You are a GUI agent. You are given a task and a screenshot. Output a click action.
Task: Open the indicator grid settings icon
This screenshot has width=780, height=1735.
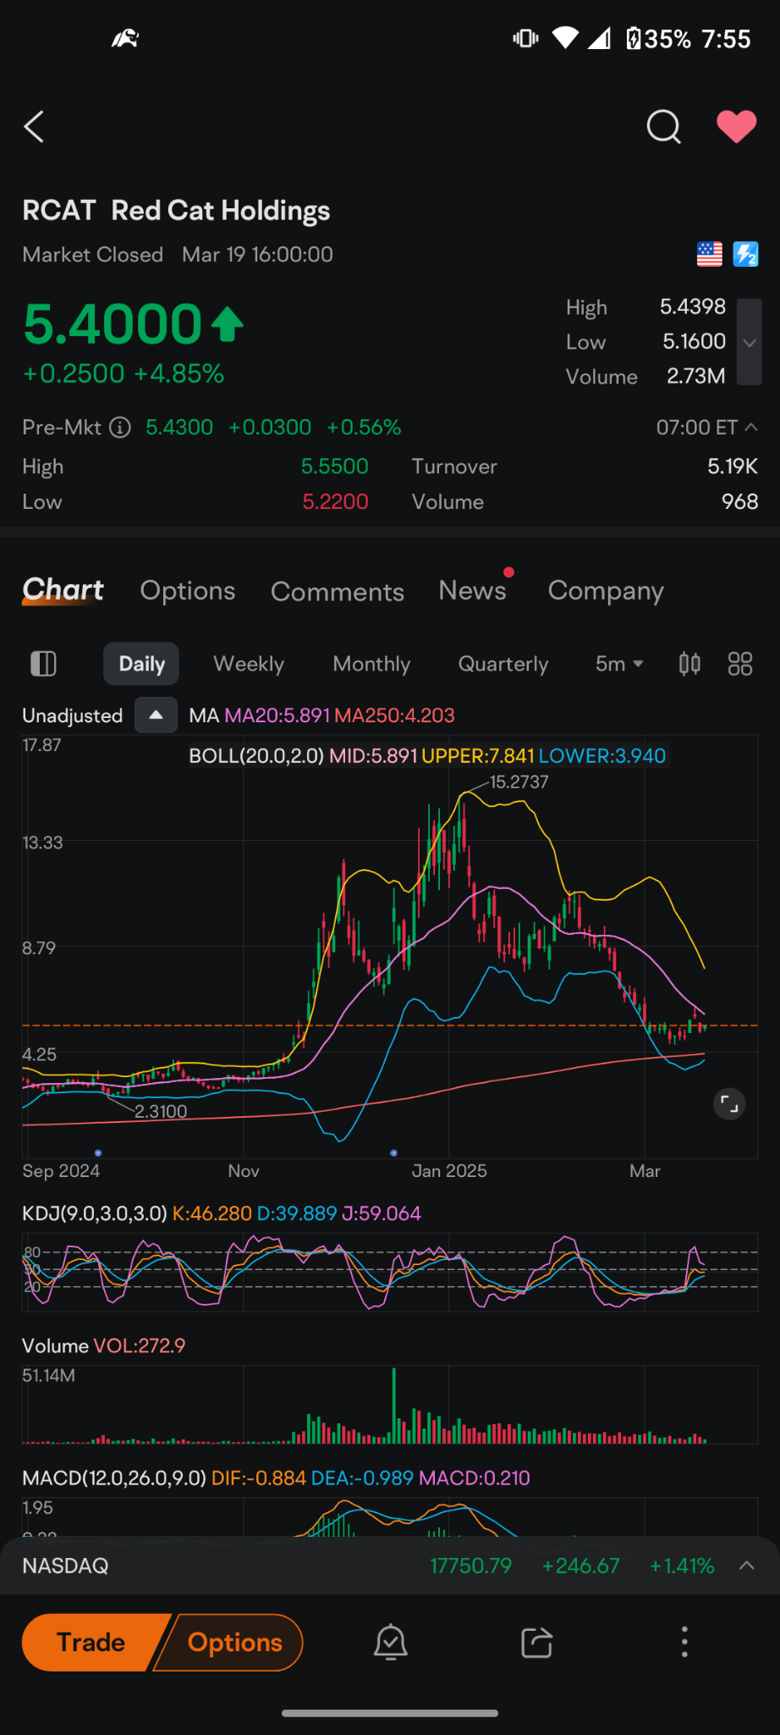[740, 664]
